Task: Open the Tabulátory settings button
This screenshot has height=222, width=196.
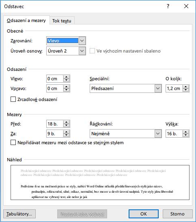Action: (19, 214)
